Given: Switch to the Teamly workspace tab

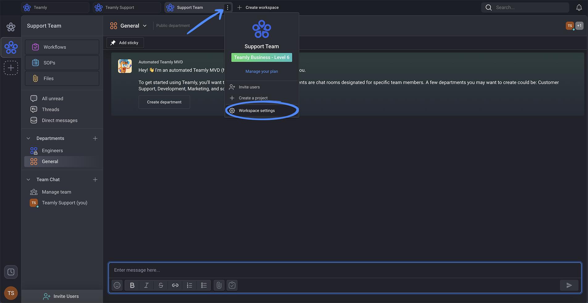Looking at the screenshot, I should 55,7.
